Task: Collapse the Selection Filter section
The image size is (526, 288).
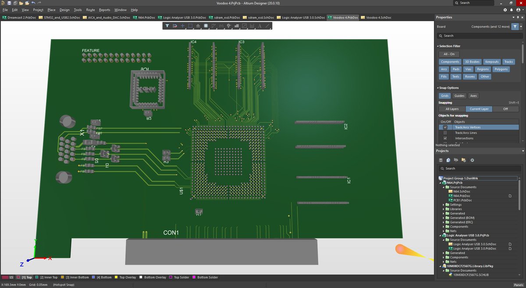Action: pos(437,46)
